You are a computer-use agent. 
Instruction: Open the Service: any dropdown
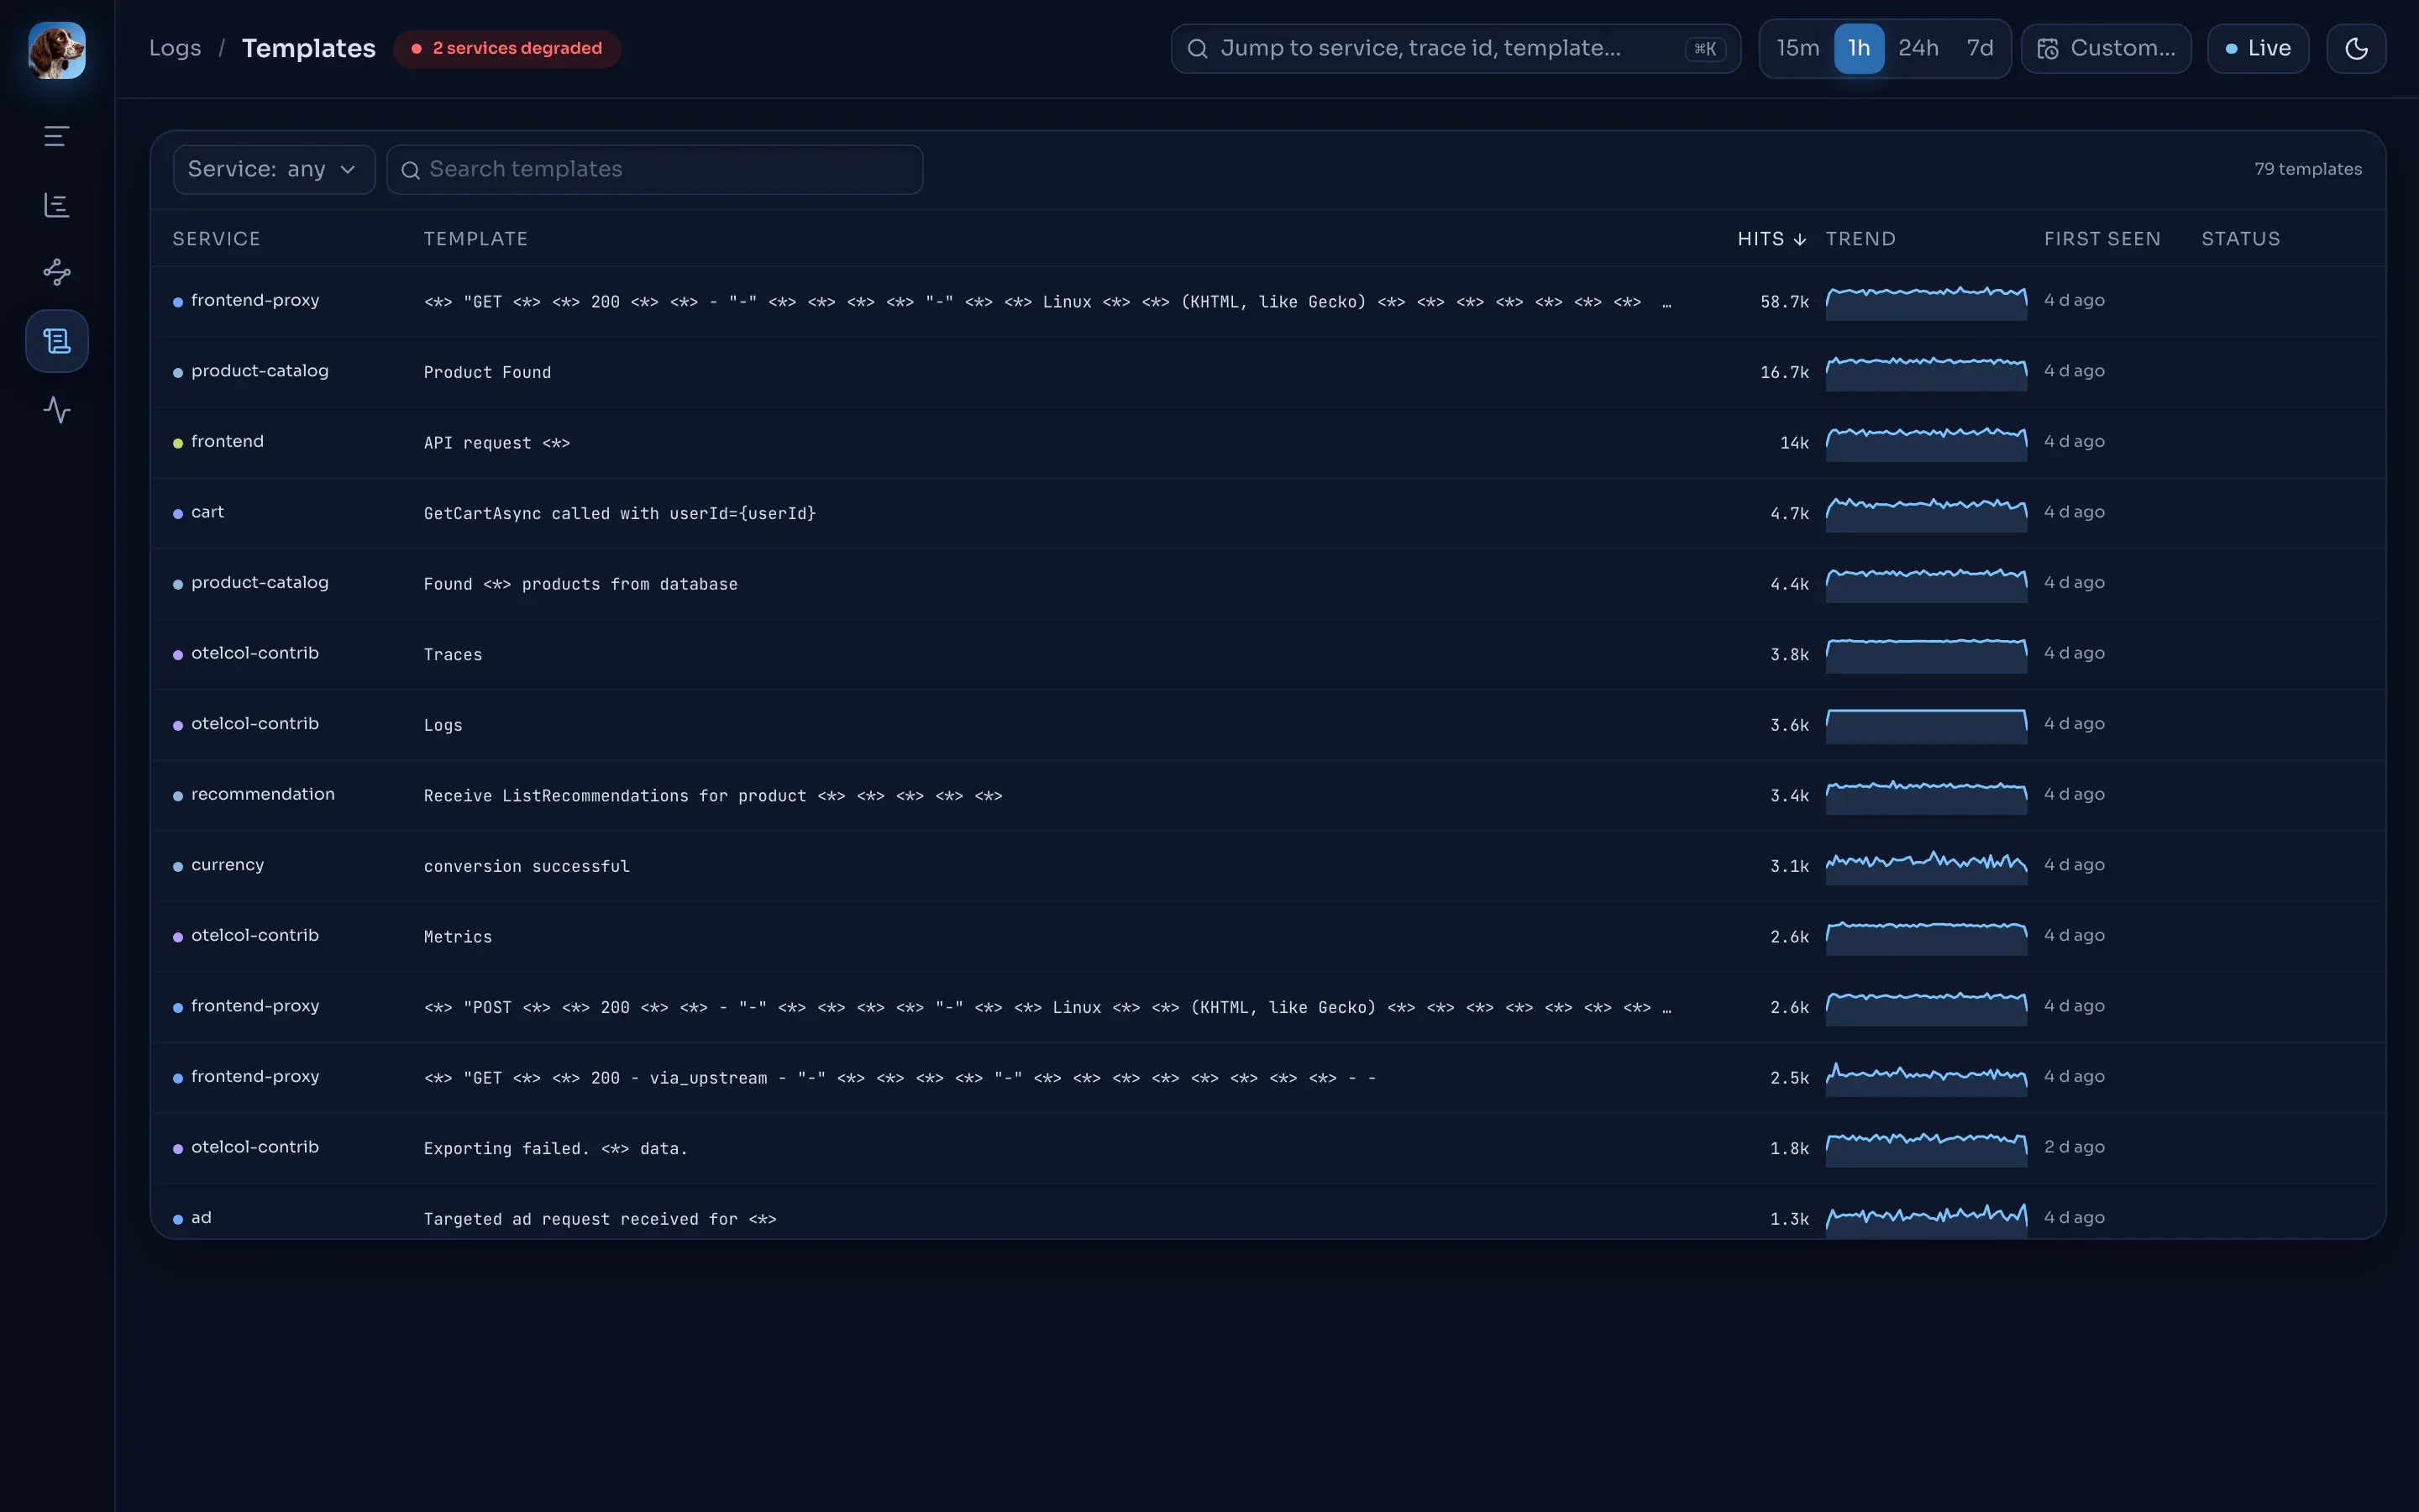point(274,170)
